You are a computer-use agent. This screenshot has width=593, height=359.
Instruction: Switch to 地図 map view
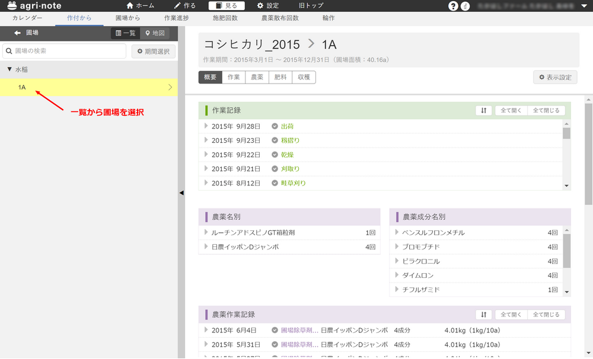(x=155, y=33)
